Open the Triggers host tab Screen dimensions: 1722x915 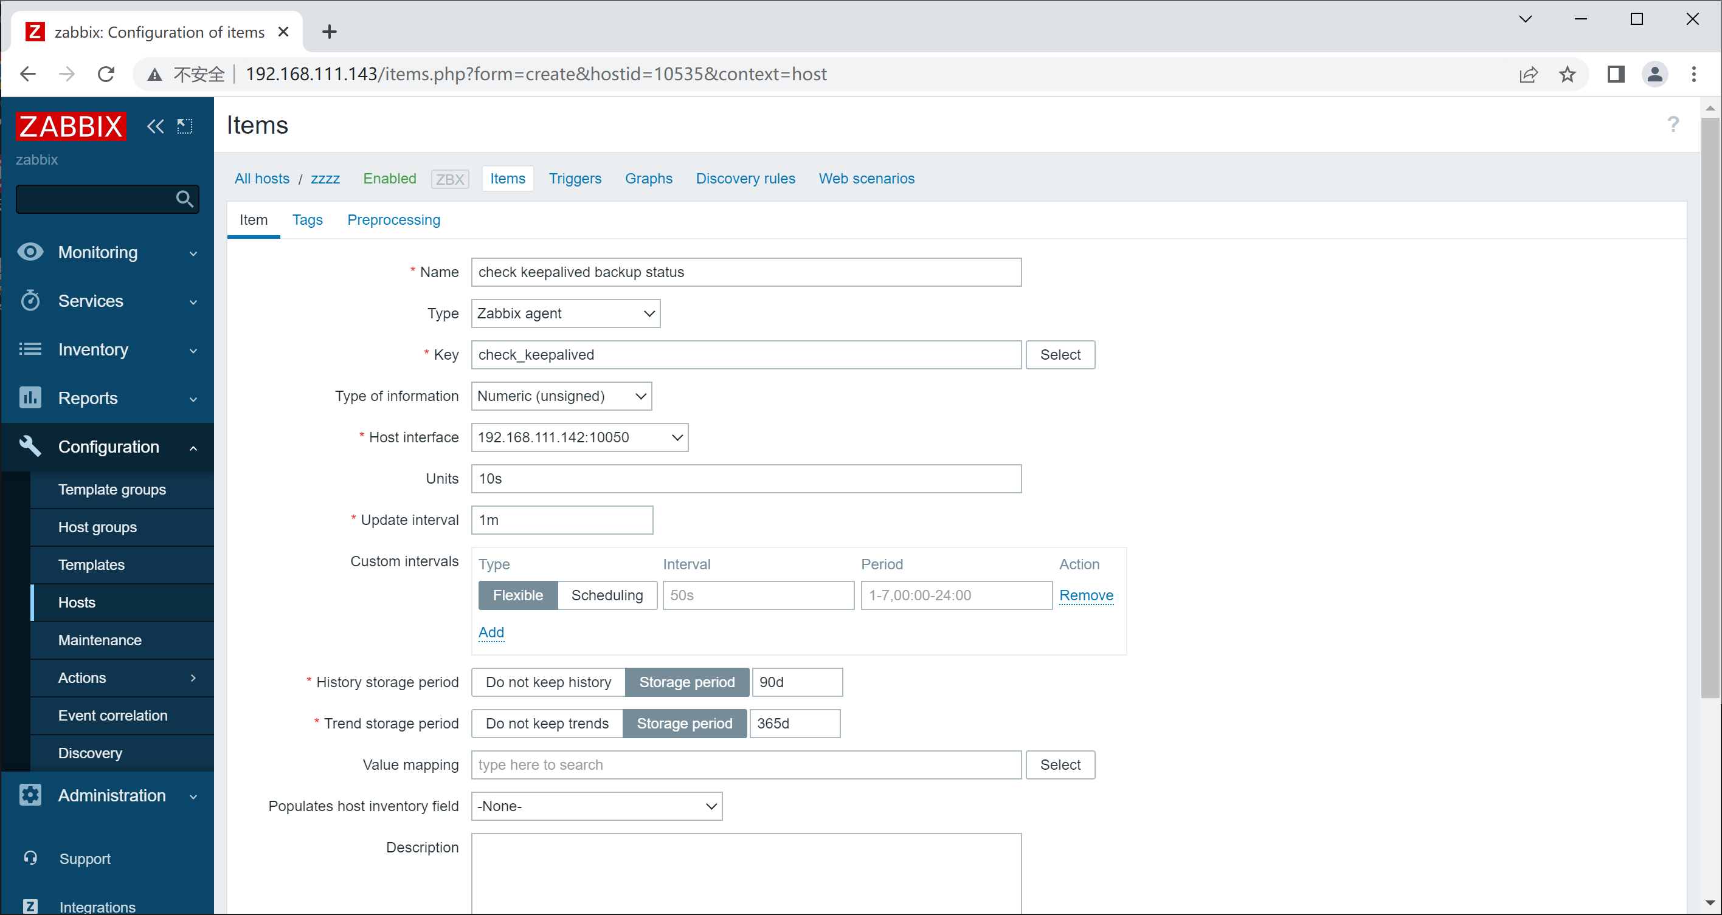(x=575, y=179)
